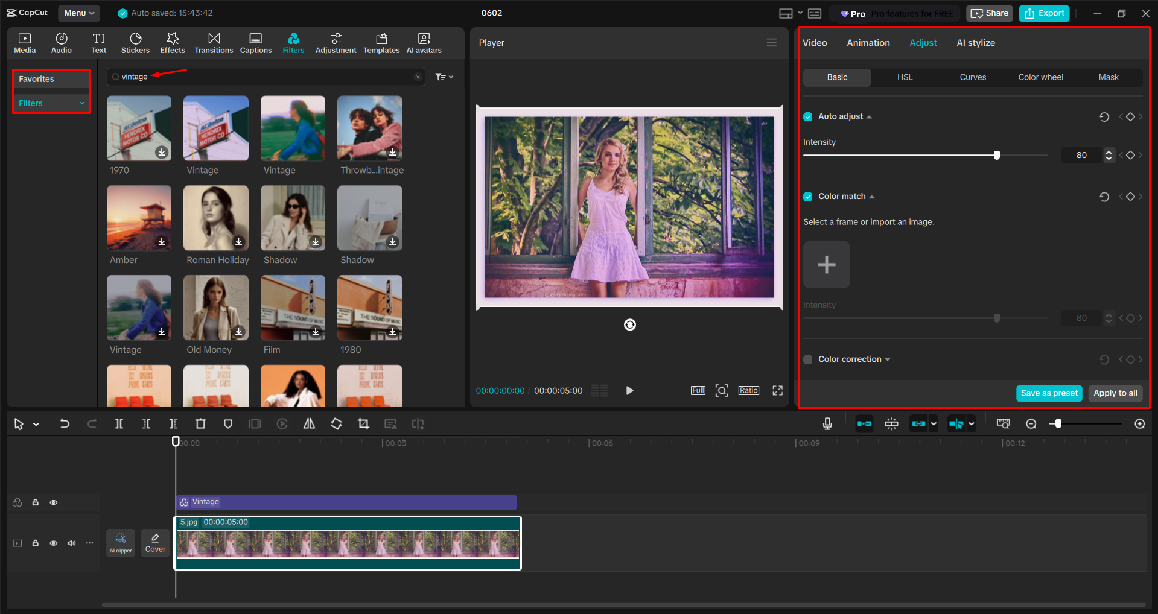The image size is (1158, 614).
Task: Open the Transitions panel
Action: 214,42
